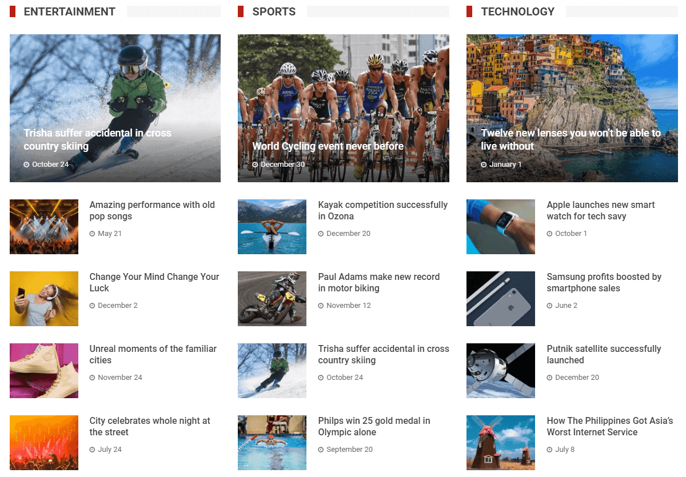The width and height of the screenshot is (686, 477).
Task: Click the 'December 30' date on the cycling story
Action: click(x=283, y=165)
